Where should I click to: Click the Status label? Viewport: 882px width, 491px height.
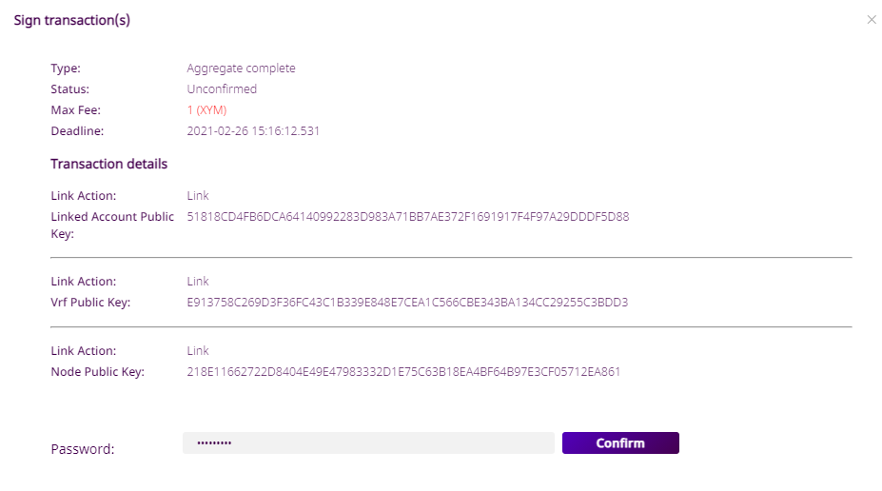click(x=69, y=89)
